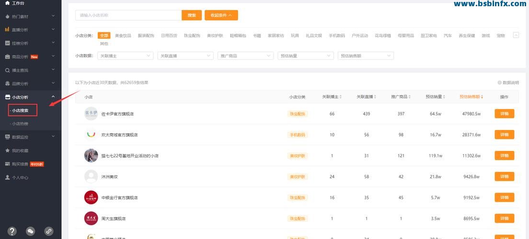The width and height of the screenshot is (529, 239).
Task: Open 热门素材 via its flame icon
Action: [x=7, y=16]
